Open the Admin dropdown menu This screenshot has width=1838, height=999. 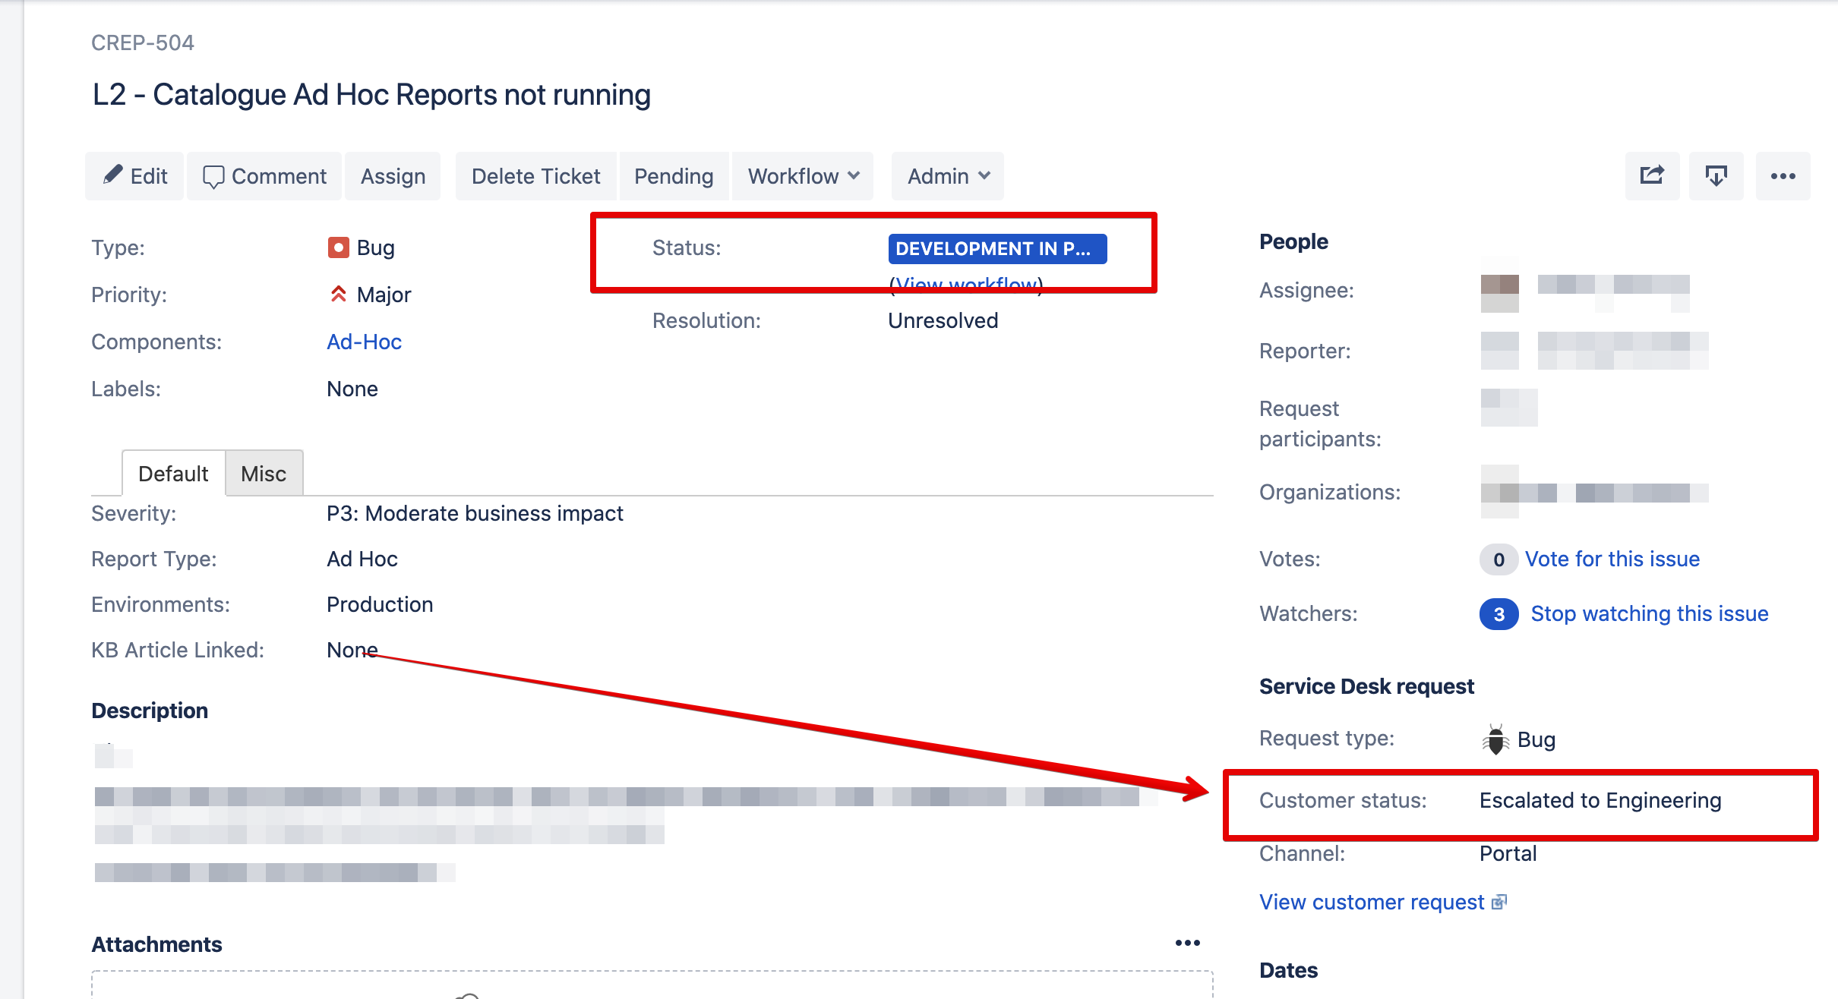click(x=948, y=176)
